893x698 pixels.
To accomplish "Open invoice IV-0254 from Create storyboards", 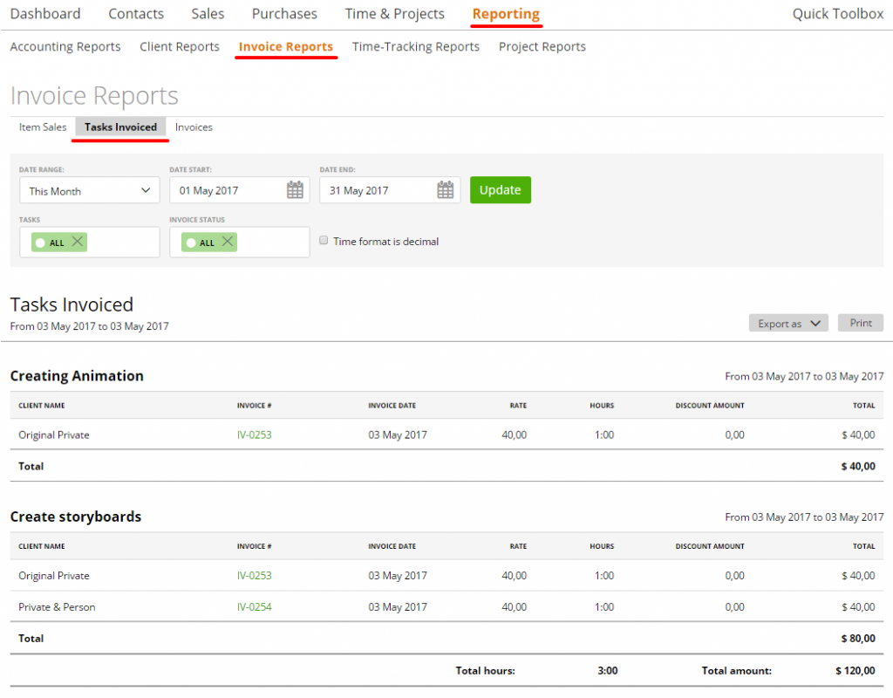I will click(x=254, y=606).
